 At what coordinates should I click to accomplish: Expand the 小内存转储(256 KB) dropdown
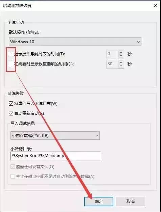[x=55, y=135]
